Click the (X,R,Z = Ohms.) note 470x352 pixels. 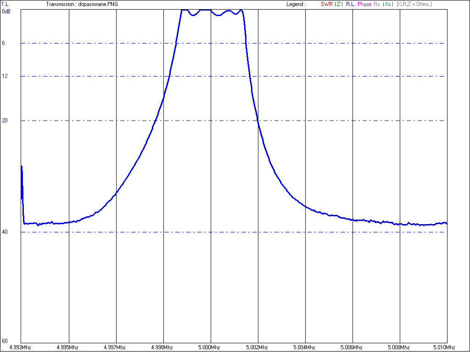[414, 4]
